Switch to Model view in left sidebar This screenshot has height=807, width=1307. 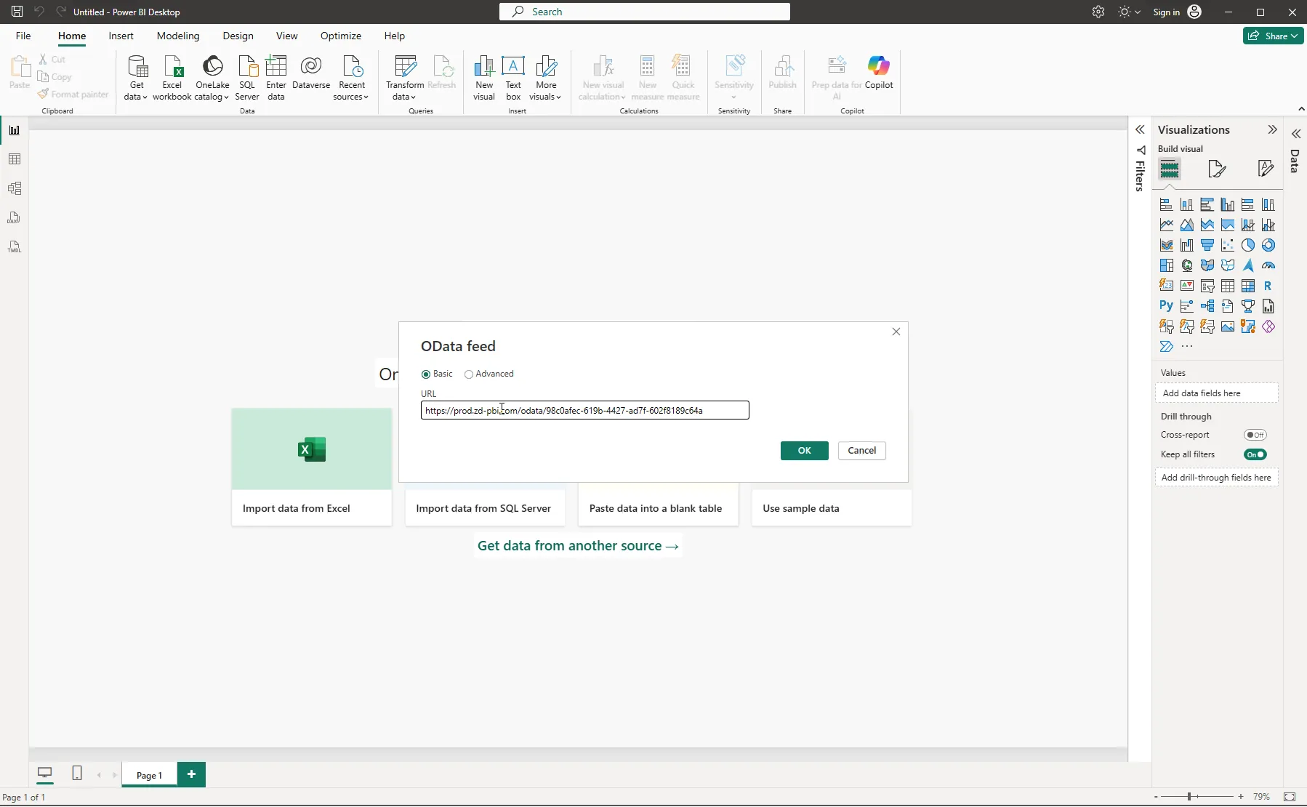click(x=15, y=188)
